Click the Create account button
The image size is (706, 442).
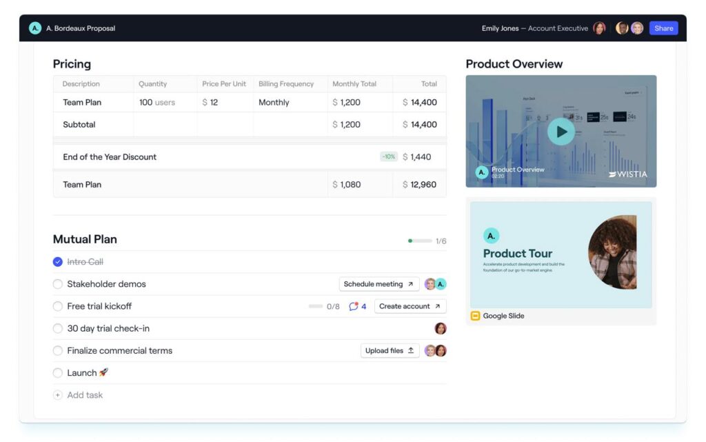tap(410, 306)
